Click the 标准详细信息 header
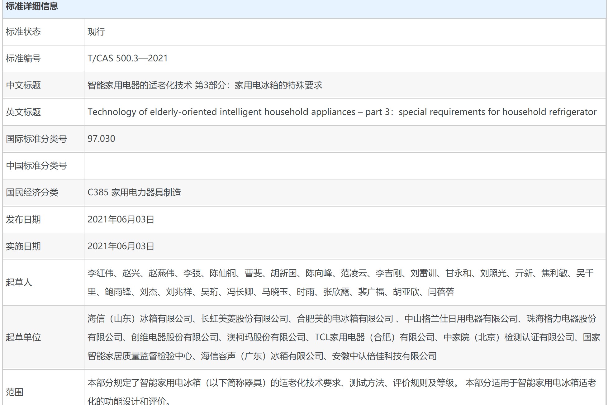 point(32,6)
